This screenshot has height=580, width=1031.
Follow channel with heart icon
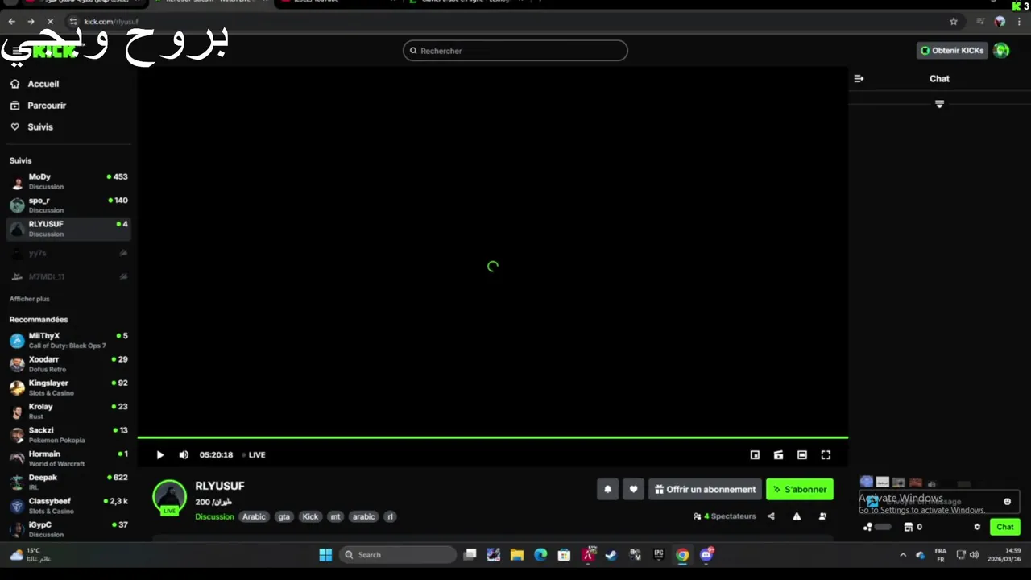coord(633,489)
